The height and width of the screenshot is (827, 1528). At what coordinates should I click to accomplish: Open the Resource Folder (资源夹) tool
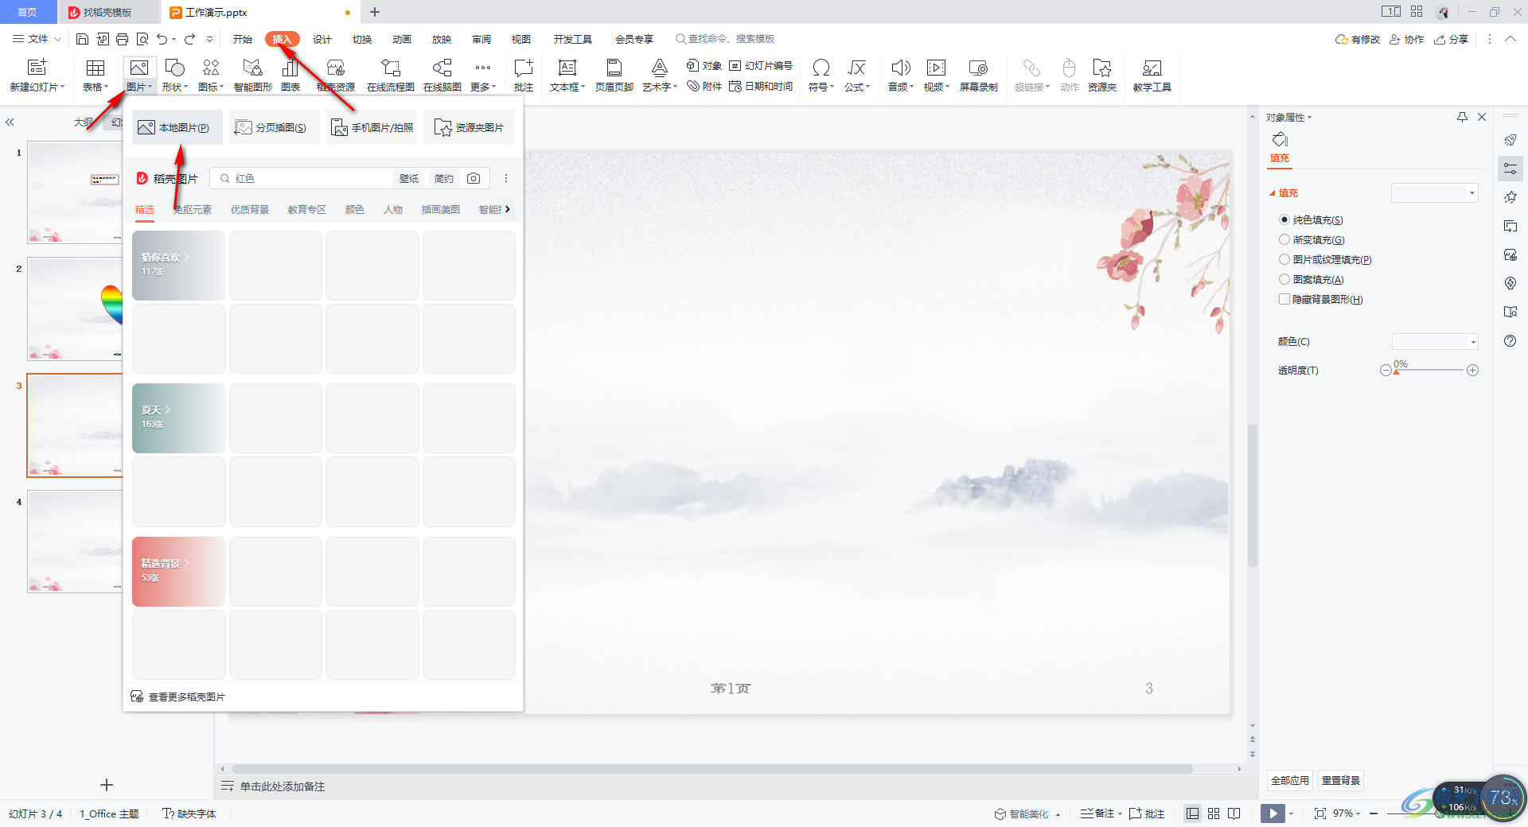point(1102,76)
